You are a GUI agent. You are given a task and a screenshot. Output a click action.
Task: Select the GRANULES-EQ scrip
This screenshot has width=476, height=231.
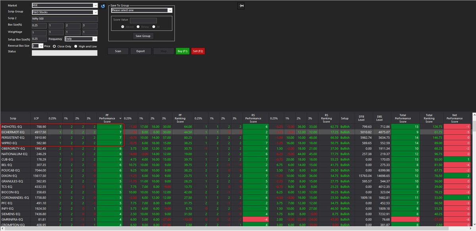tap(12, 181)
